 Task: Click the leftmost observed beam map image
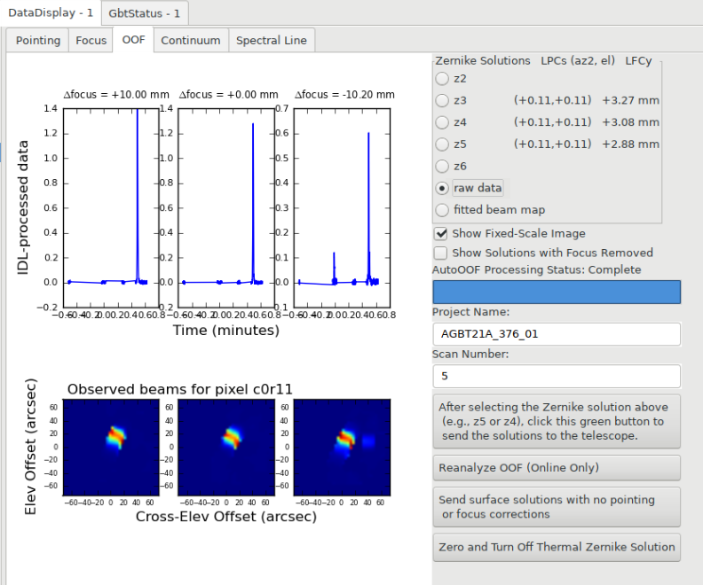pyautogui.click(x=111, y=448)
